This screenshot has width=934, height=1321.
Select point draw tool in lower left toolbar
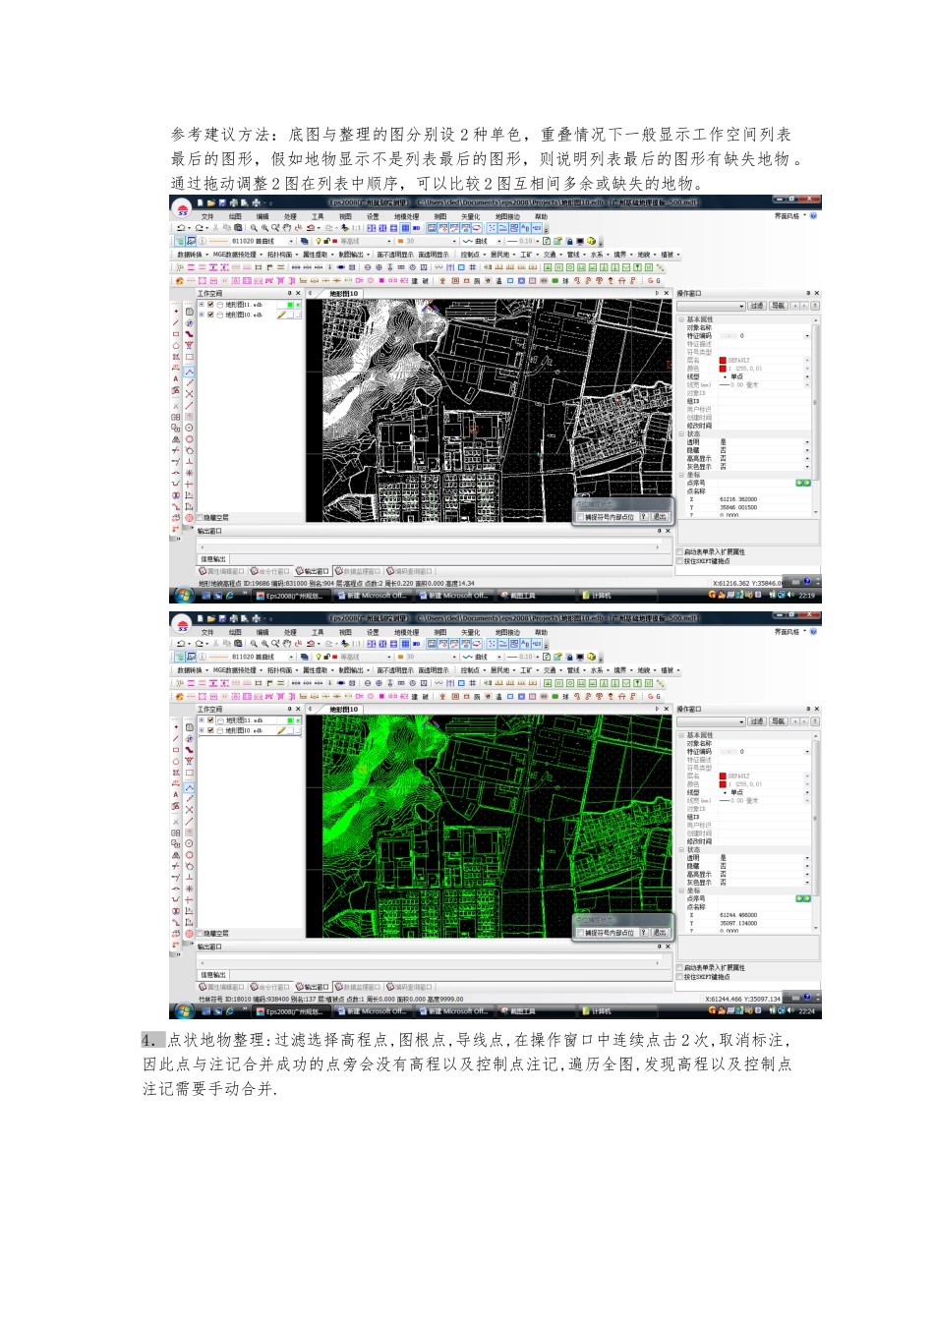[x=176, y=727]
